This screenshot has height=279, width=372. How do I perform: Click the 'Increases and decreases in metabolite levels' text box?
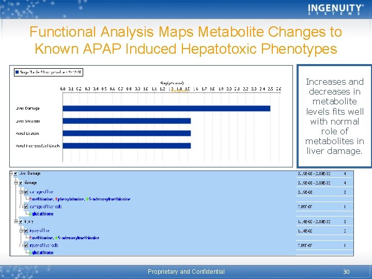[334, 116]
